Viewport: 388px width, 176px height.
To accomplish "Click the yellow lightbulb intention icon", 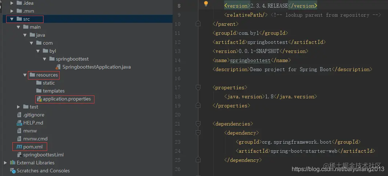I will click(206, 4).
